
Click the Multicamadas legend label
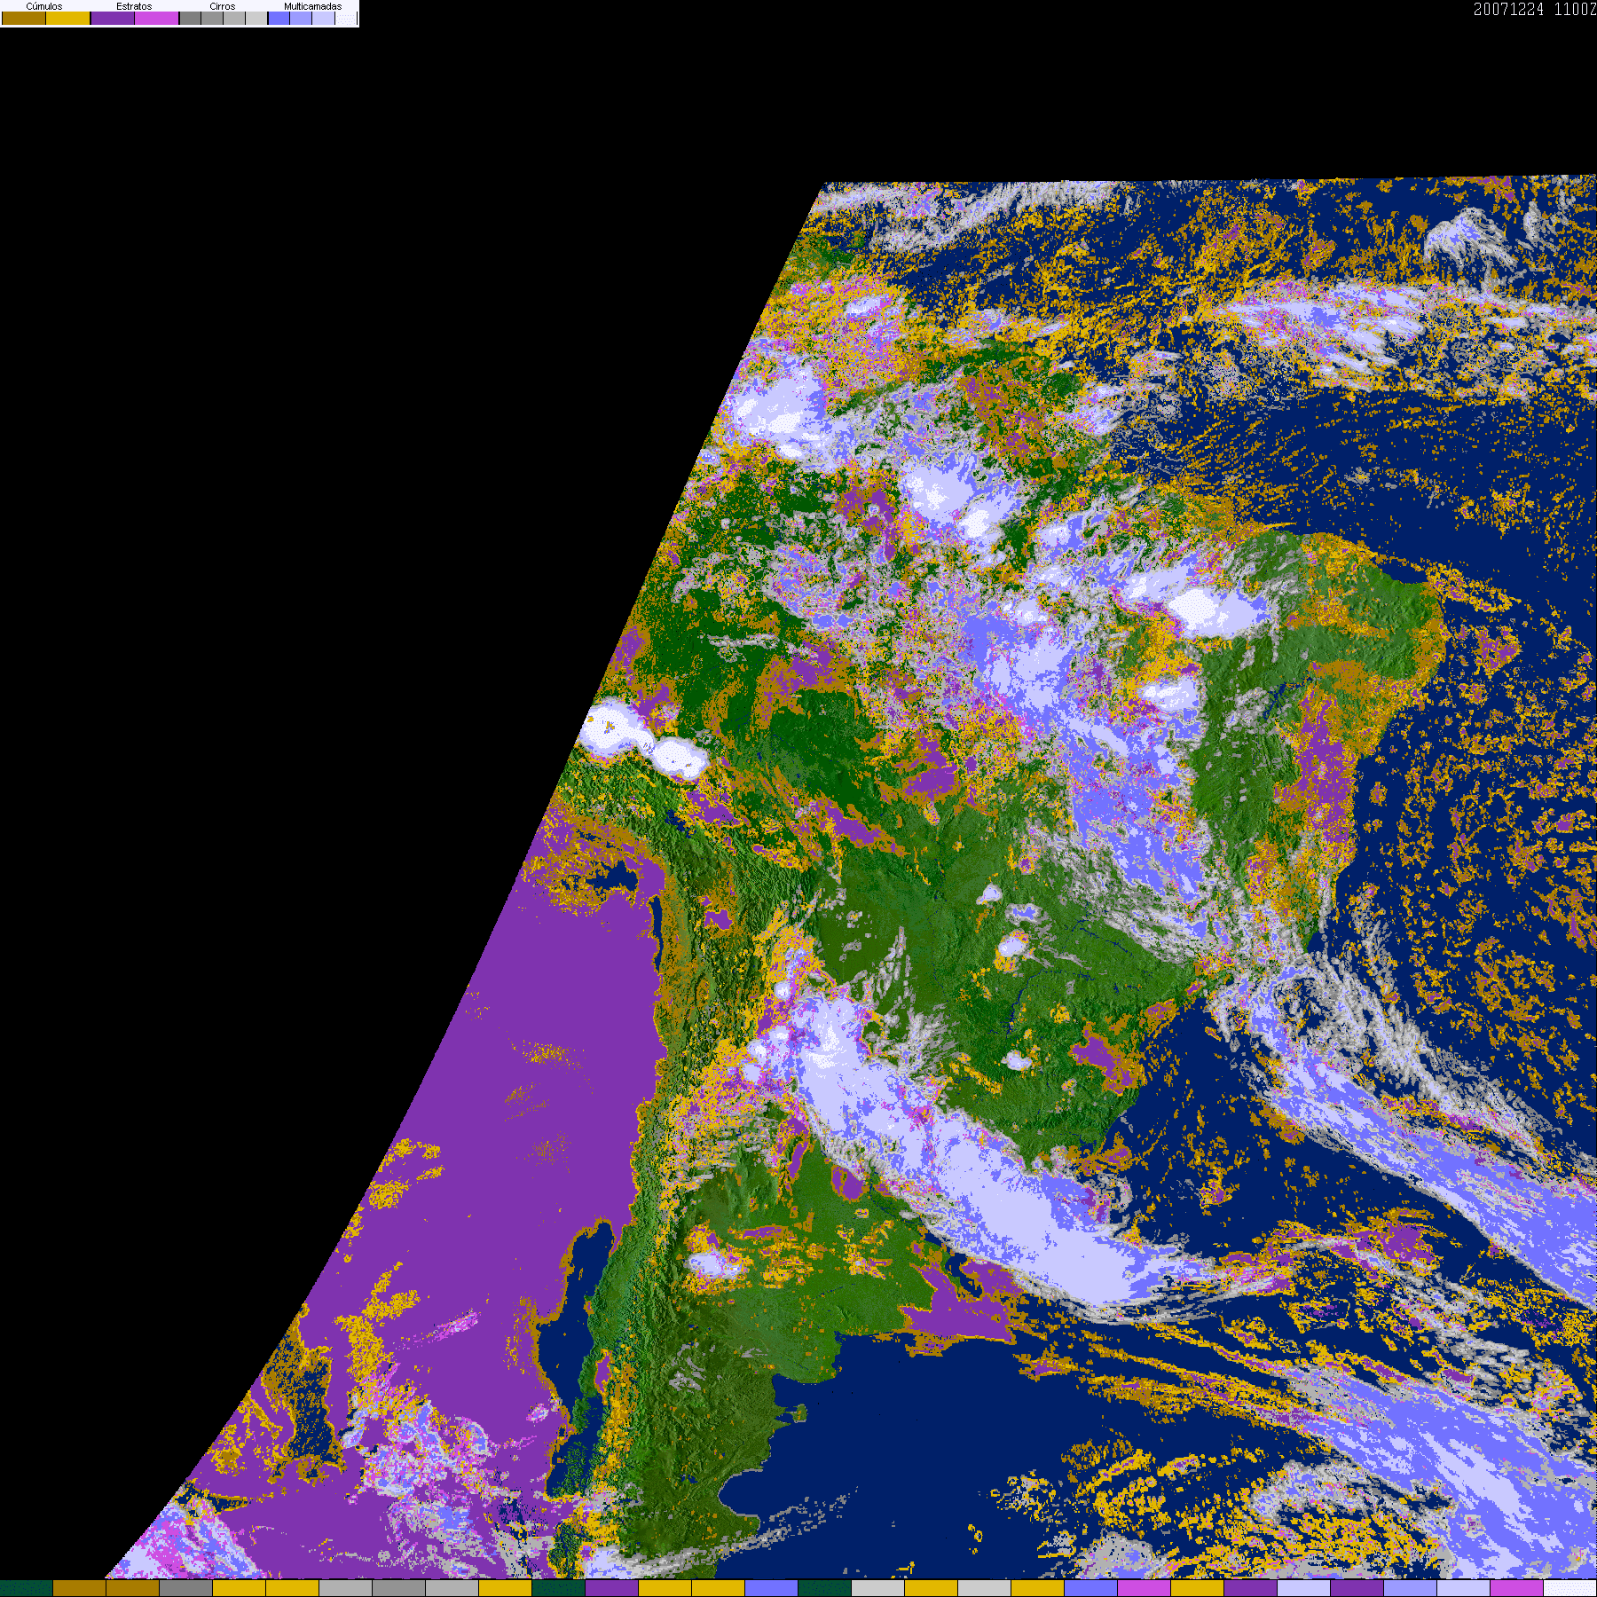tap(313, 6)
